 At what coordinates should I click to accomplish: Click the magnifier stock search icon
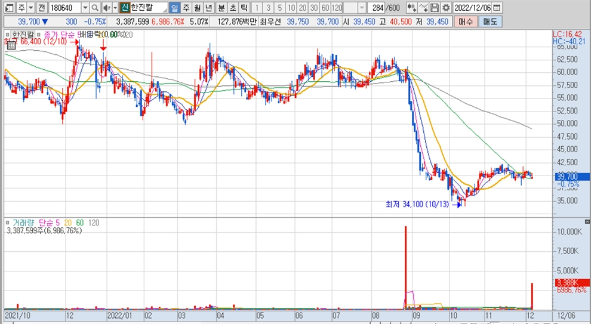click(95, 8)
